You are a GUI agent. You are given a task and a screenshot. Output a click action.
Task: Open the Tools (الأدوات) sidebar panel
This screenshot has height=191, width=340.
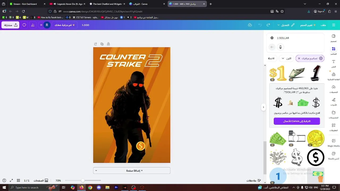[x=334, y=102]
